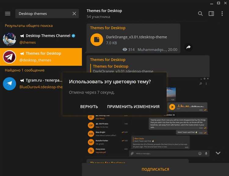Click the emoji icon in preview image

click(200, 153)
